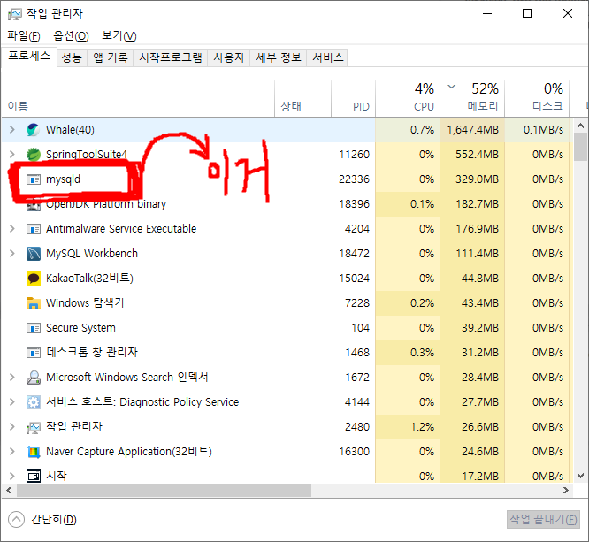This screenshot has width=589, height=542.
Task: Sort by the 이름 column header
Action: point(137,99)
